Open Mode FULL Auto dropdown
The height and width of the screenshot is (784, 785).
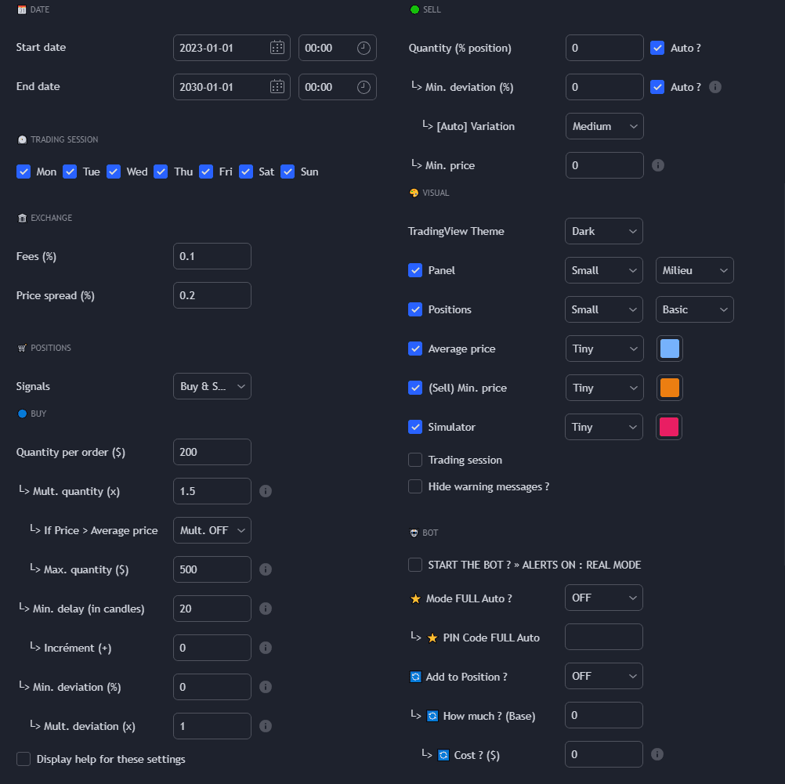click(x=603, y=598)
